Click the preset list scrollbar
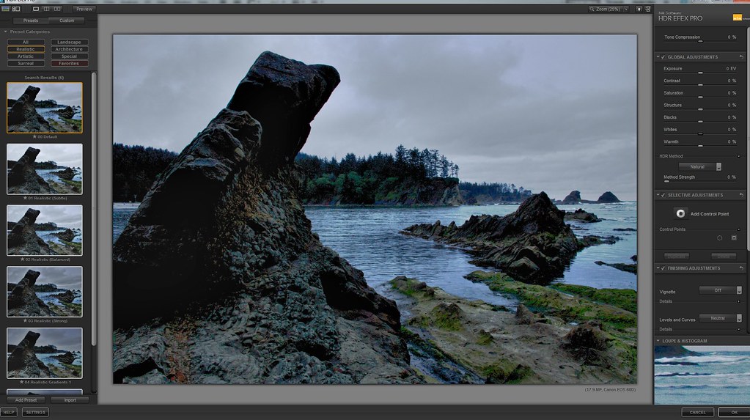The height and width of the screenshot is (420, 750). tap(94, 209)
